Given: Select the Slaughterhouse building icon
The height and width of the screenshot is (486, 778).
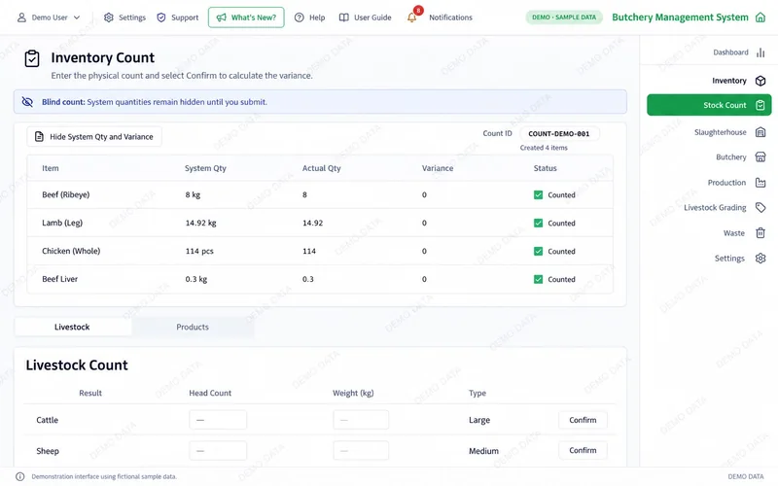Looking at the screenshot, I should tap(760, 132).
